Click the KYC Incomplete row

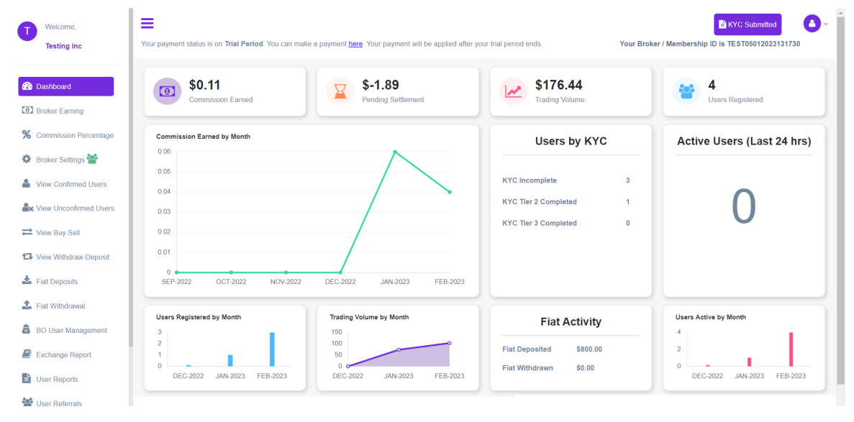coord(566,180)
